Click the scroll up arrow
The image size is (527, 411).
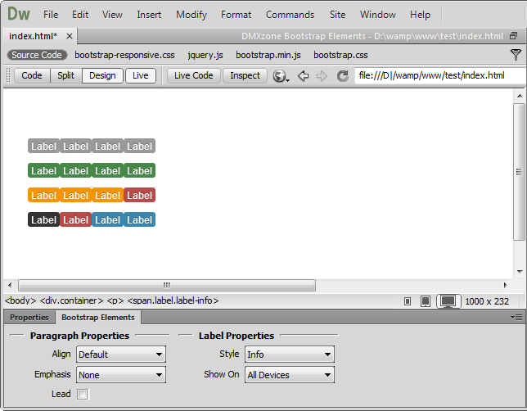520,96
